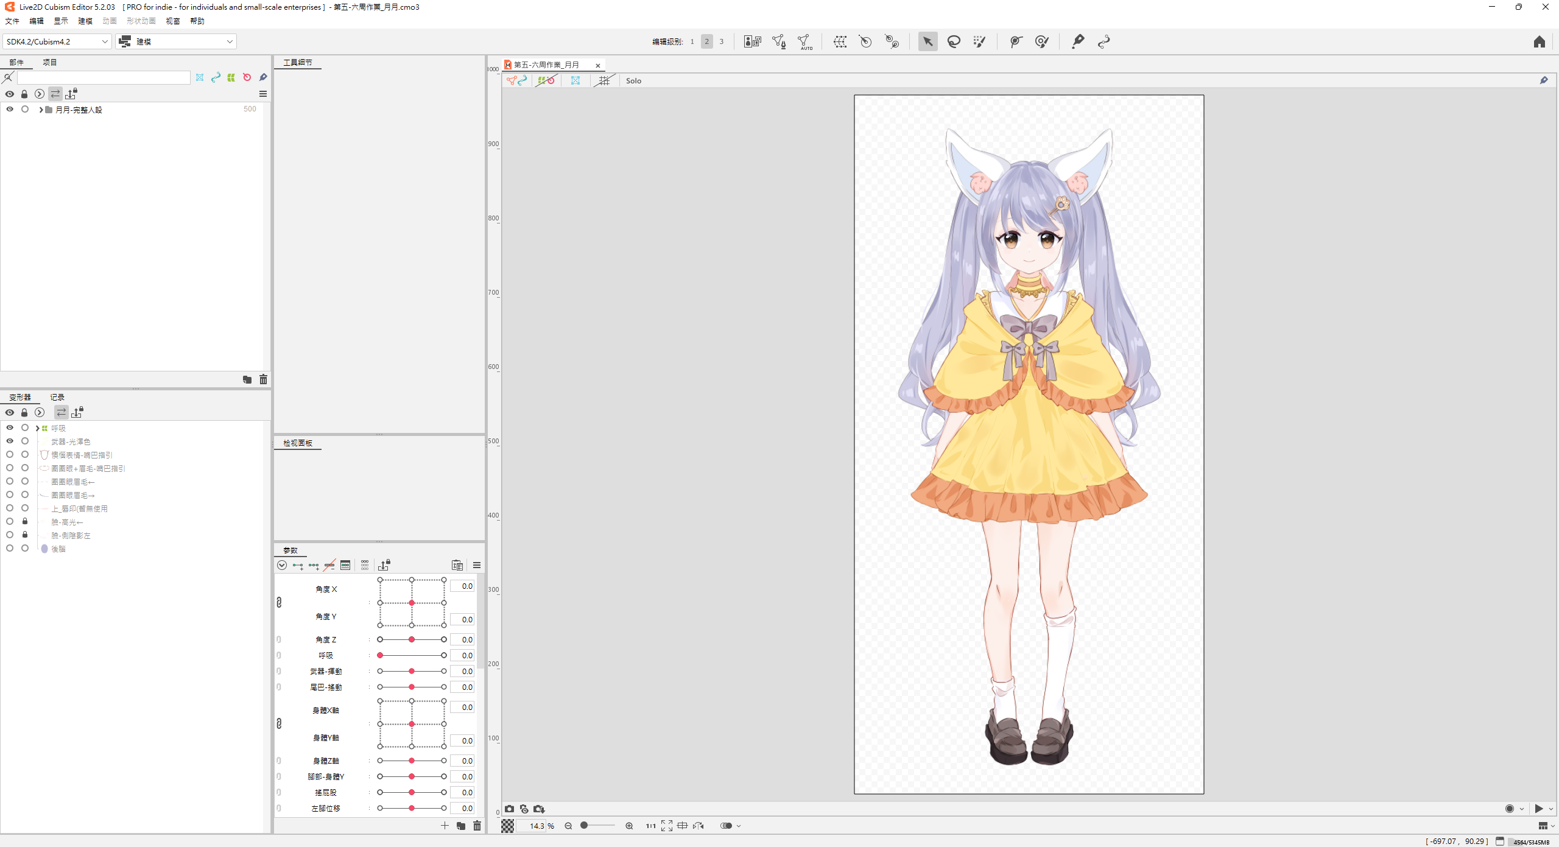
Task: Select the brush selection tool
Action: (x=979, y=41)
